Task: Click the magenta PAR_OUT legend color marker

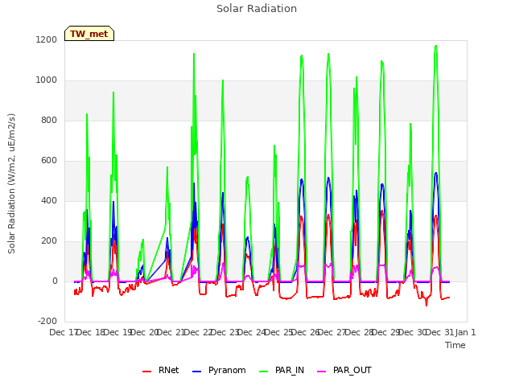Action: pyautogui.click(x=321, y=372)
